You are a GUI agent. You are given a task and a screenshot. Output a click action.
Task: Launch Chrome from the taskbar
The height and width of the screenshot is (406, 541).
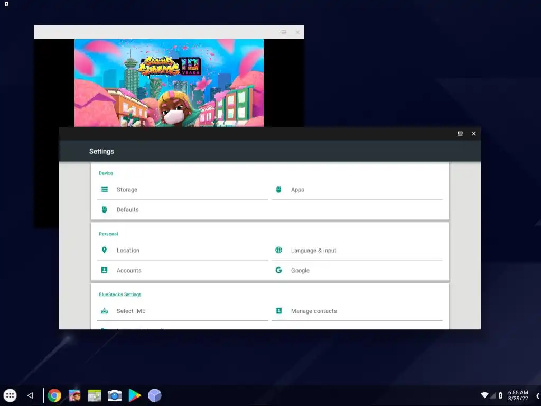[x=54, y=395]
